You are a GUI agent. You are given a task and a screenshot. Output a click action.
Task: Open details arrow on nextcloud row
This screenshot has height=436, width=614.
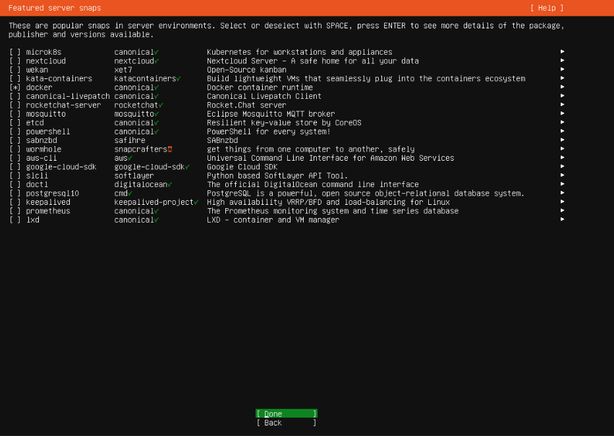[563, 61]
